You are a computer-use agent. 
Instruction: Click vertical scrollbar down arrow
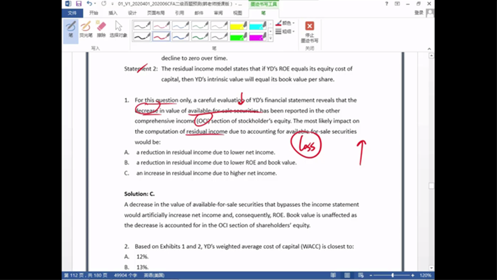431,268
